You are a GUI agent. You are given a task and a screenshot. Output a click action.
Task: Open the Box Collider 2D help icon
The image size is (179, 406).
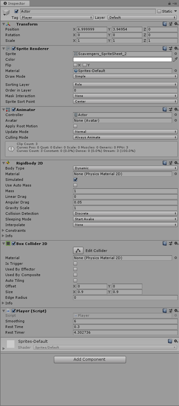pyautogui.click(x=165, y=243)
